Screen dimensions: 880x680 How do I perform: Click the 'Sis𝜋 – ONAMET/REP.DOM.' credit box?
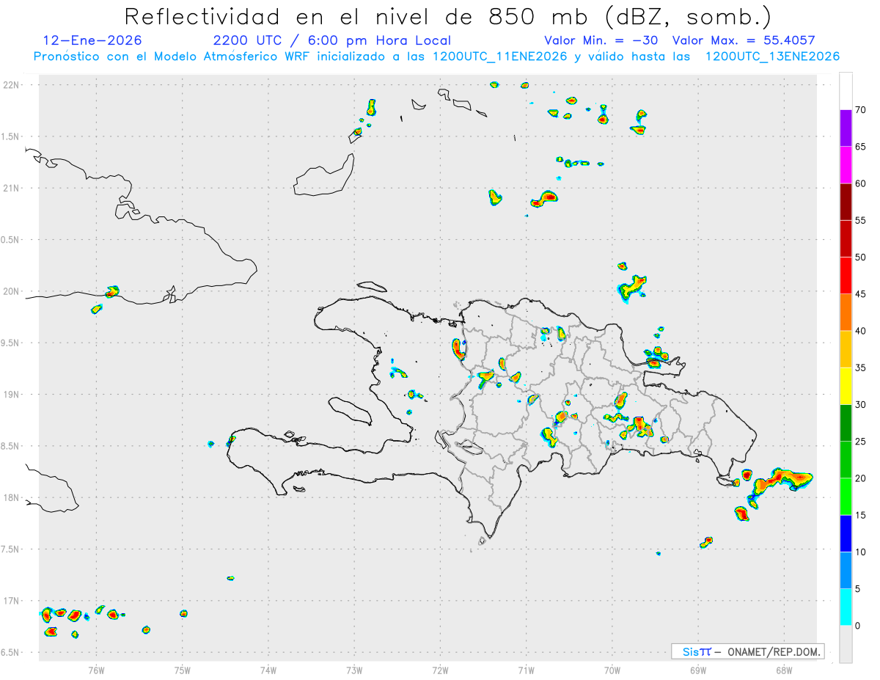[x=747, y=651]
